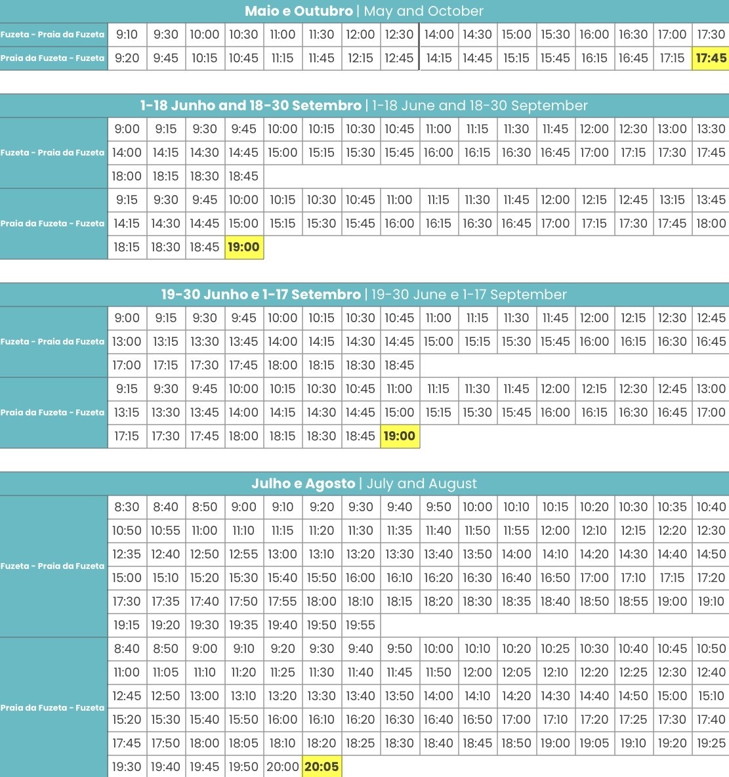Click the 20:00 return time in July and August
The height and width of the screenshot is (777, 729).
pyautogui.click(x=283, y=766)
